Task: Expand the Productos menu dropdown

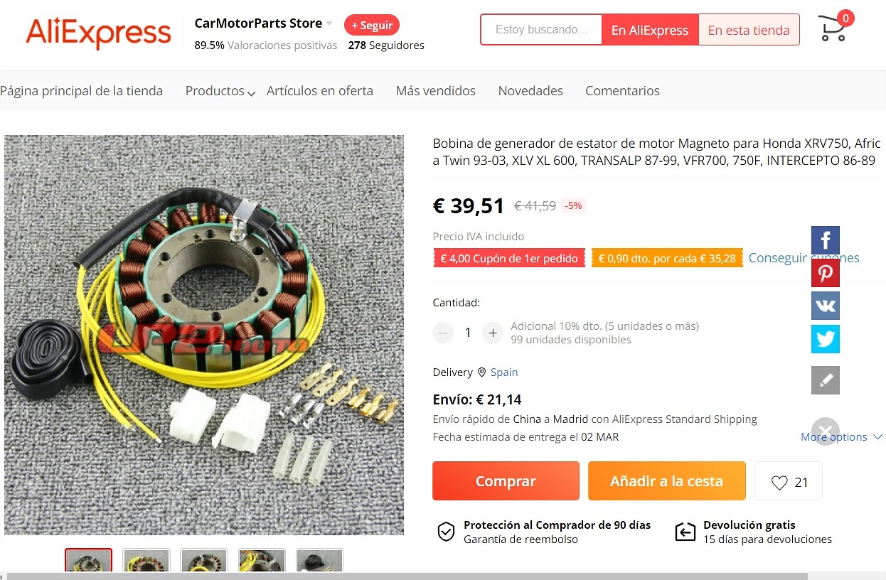Action: click(x=220, y=91)
